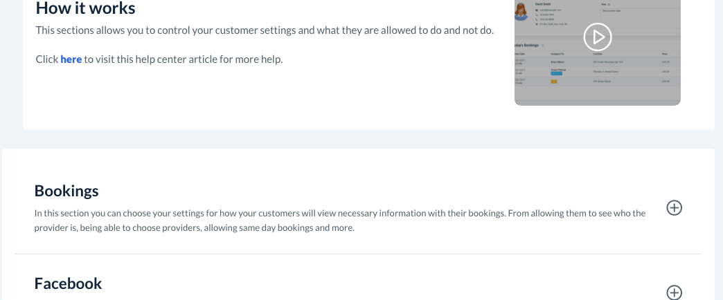Click the envelope email icon in preview

pos(537,10)
